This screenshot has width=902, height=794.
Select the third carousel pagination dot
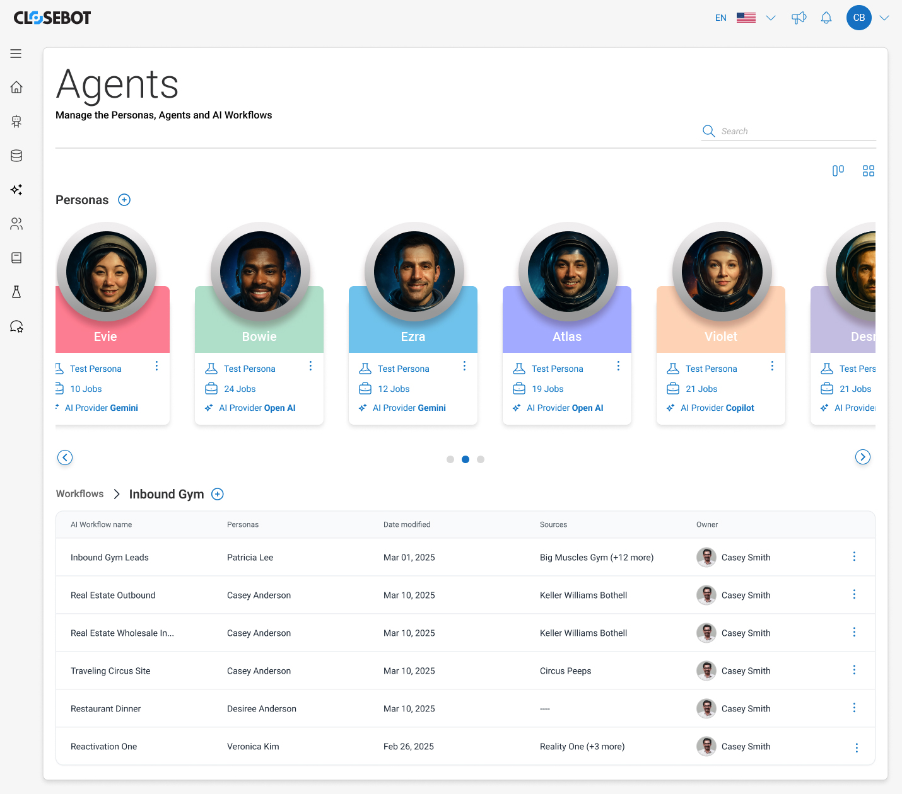(481, 459)
